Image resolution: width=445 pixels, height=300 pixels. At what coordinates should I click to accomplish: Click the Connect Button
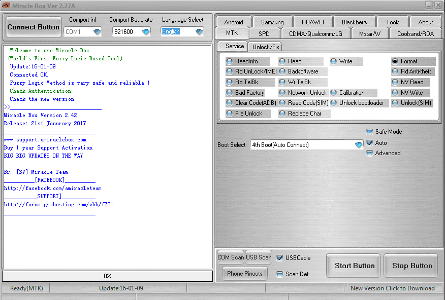pyautogui.click(x=34, y=27)
